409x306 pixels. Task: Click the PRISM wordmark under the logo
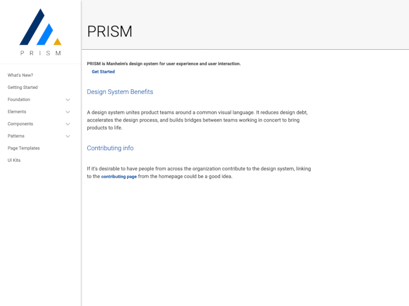coord(41,53)
